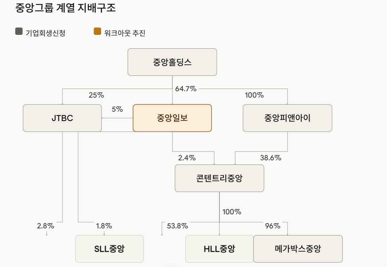Click the 2.4% ownership label

click(187, 158)
